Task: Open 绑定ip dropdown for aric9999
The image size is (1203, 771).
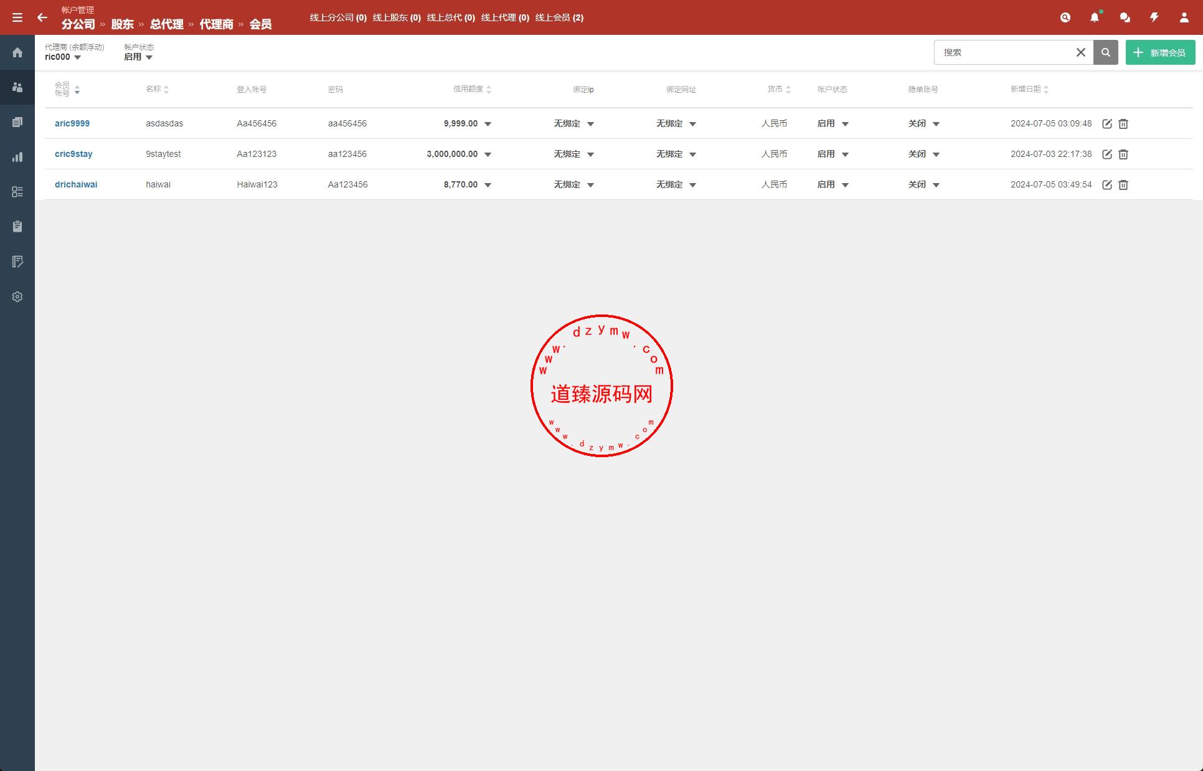Action: (x=574, y=123)
